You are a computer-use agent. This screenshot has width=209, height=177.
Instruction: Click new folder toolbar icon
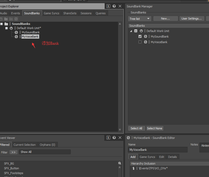click(x=6, y=19)
